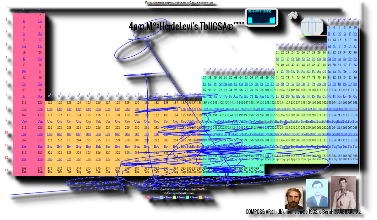Select the Neon (Ne) element link
This screenshot has width=377, height=220.
[355, 34]
